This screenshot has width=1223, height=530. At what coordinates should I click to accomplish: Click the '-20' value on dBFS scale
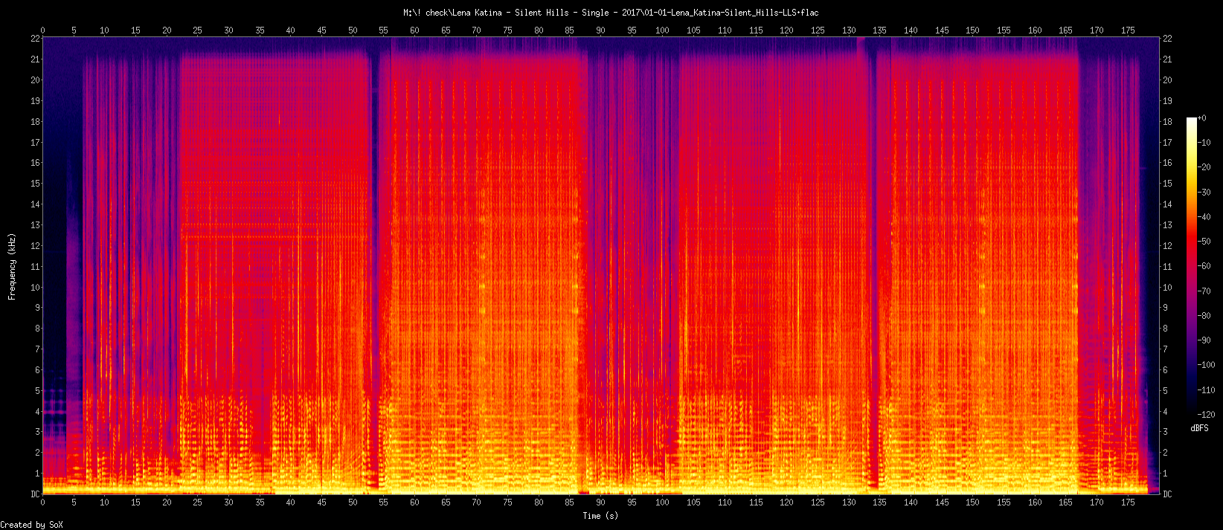click(1204, 167)
